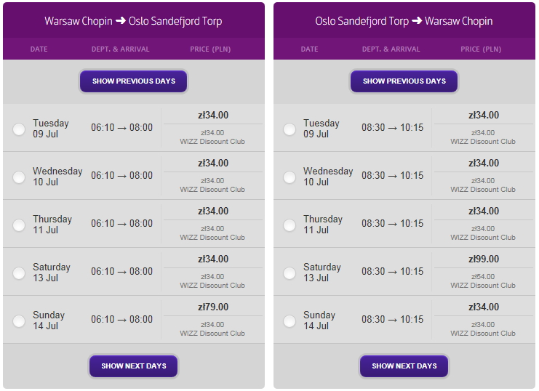Select outbound Saturday 13 Jul radio button
The height and width of the screenshot is (391, 539).
[19, 273]
